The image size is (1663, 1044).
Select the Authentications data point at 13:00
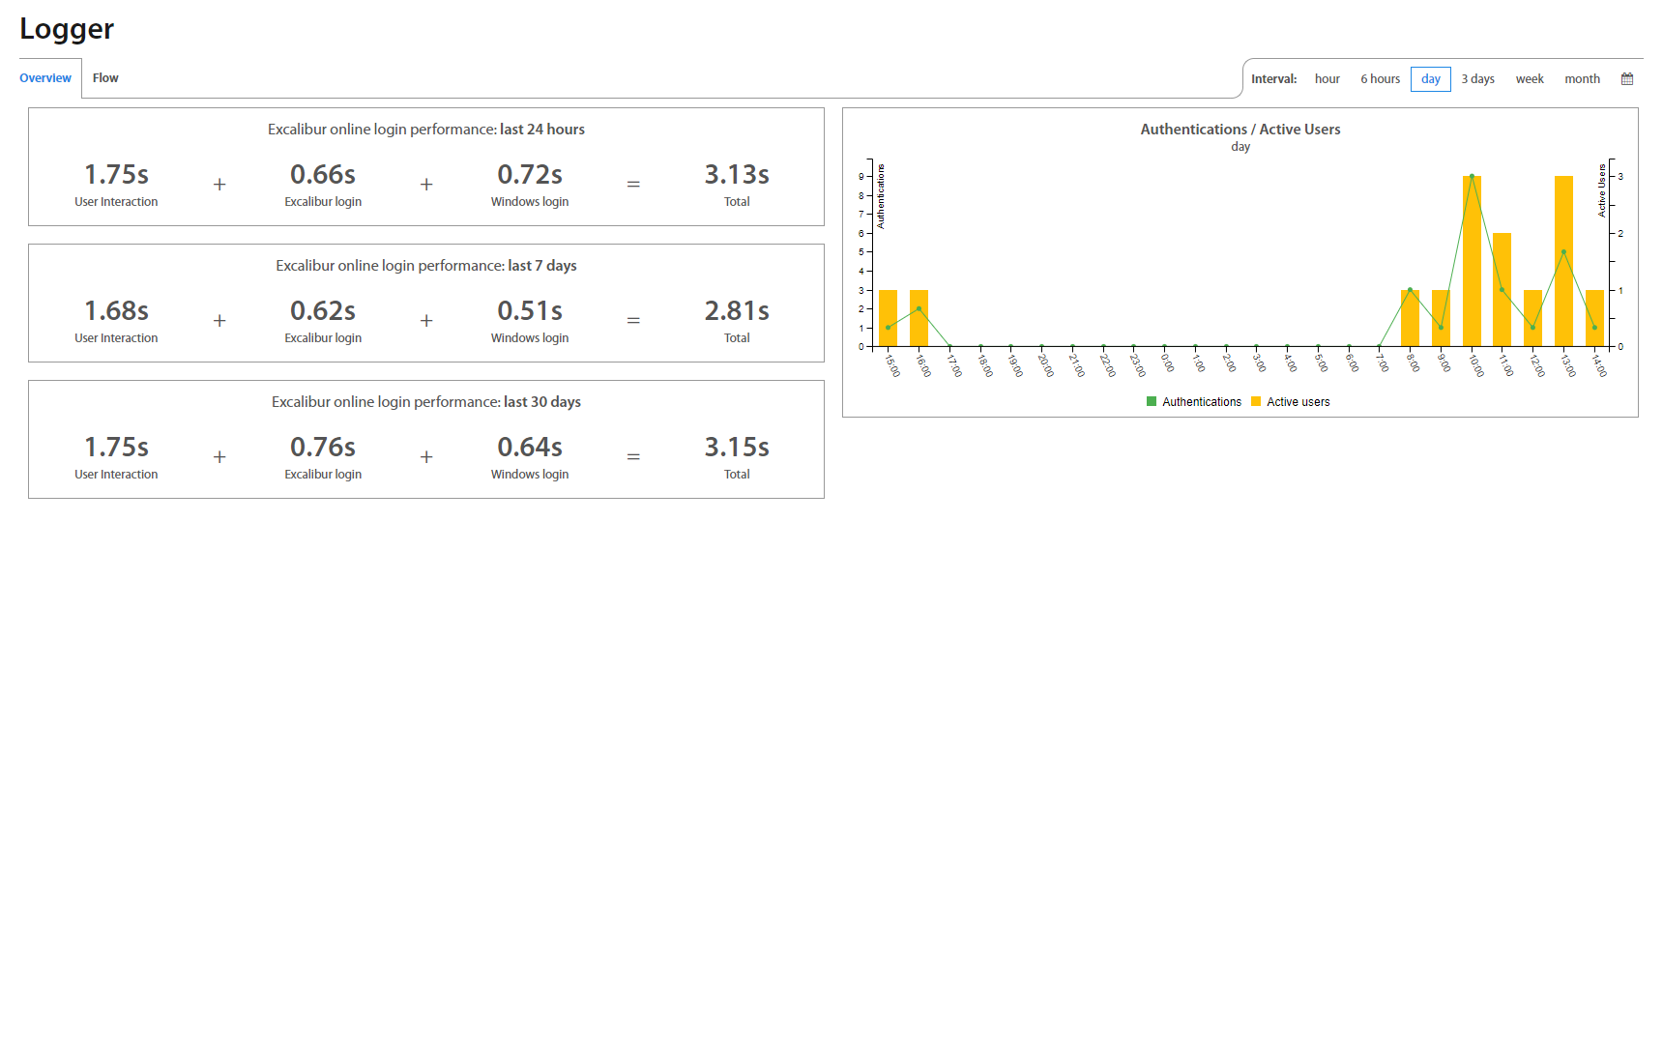tap(1563, 252)
